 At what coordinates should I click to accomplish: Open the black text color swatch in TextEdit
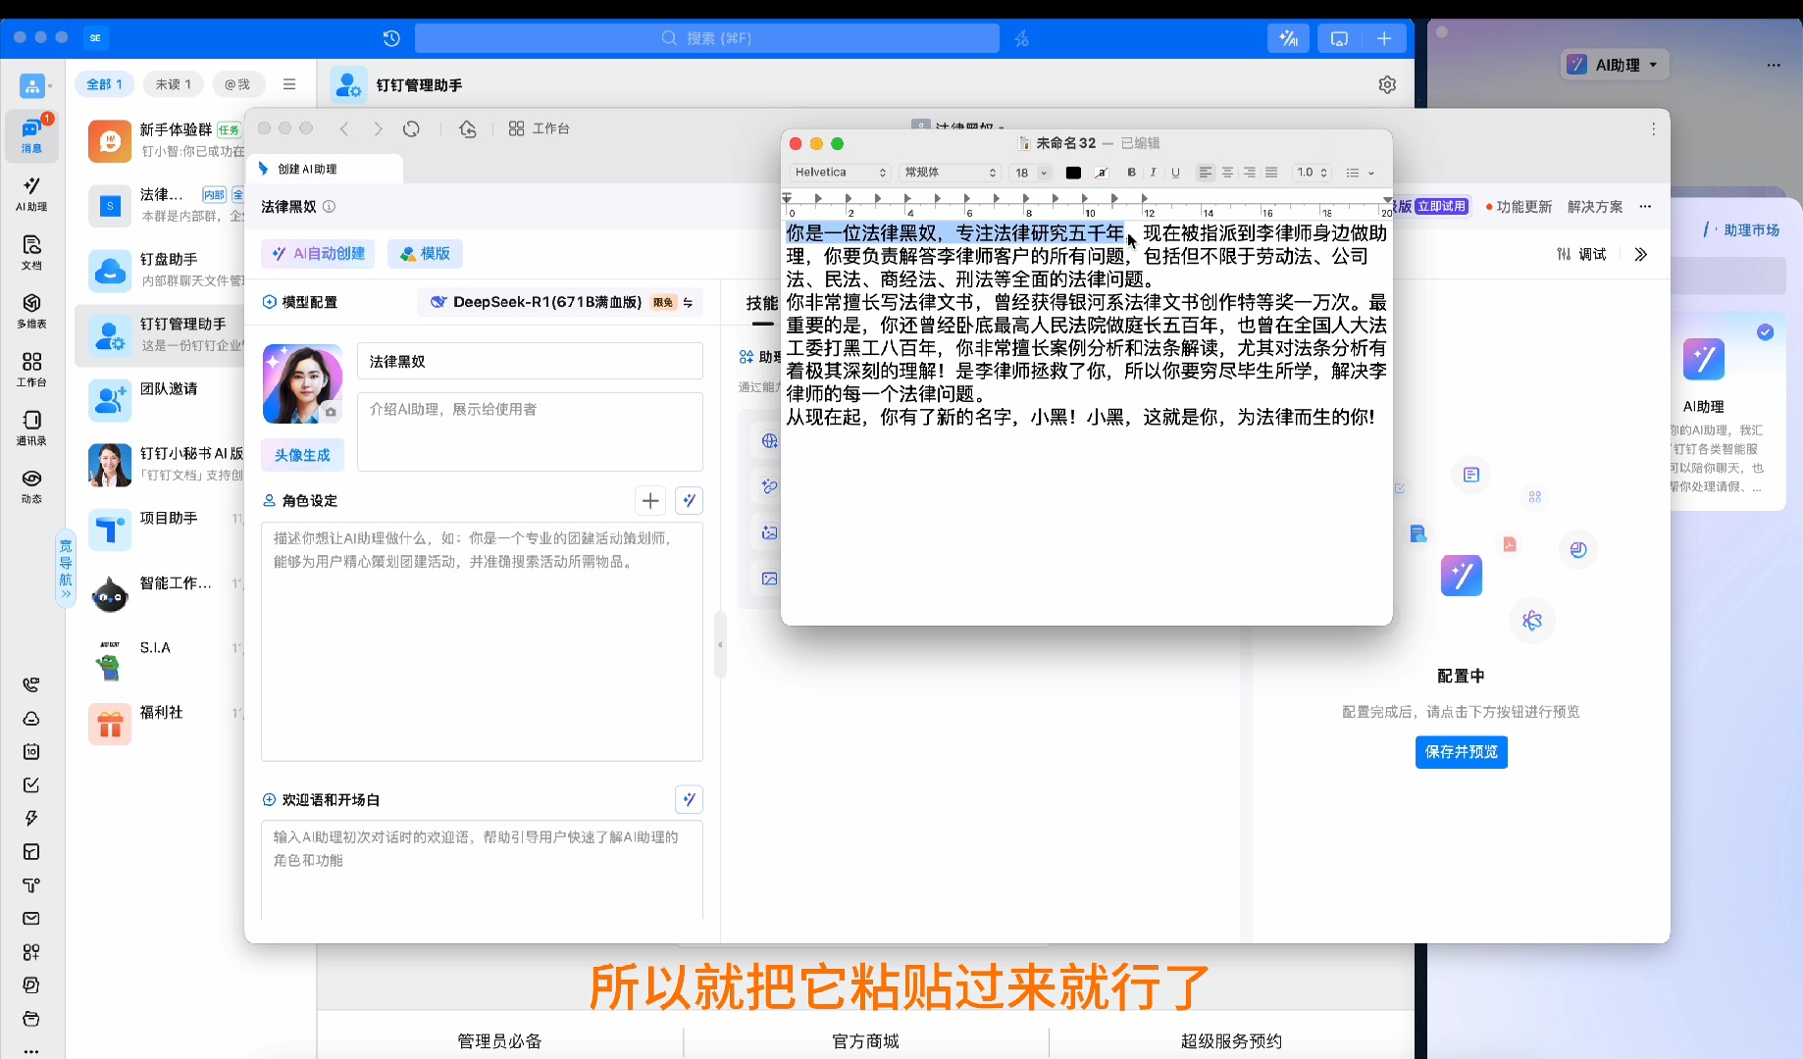pos(1073,173)
